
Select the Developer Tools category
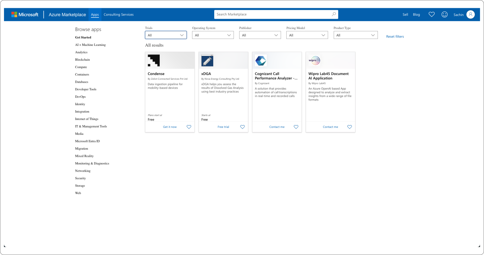[x=86, y=89]
